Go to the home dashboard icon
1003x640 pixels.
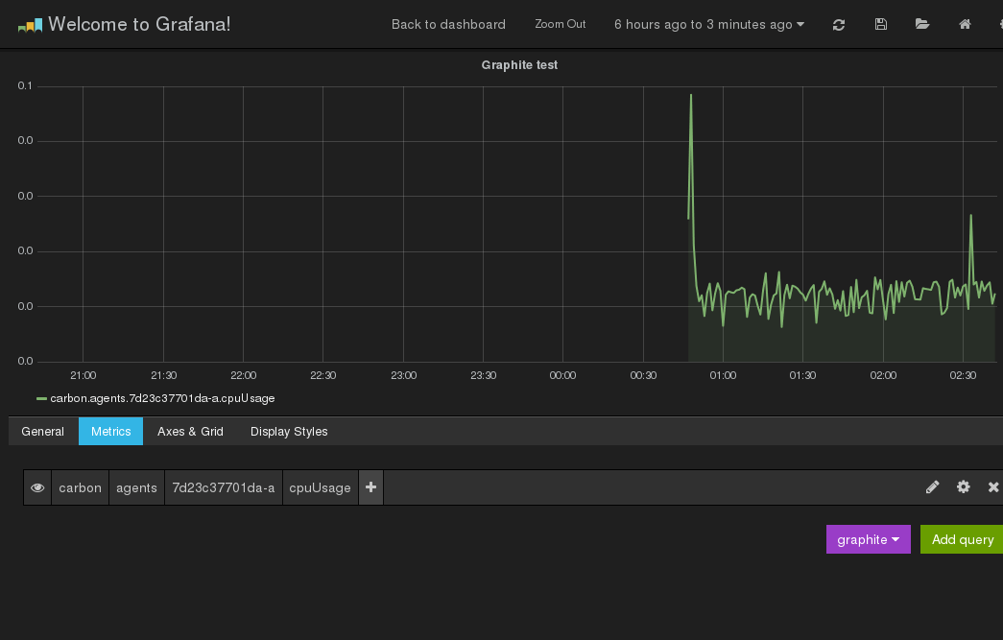pos(965,24)
